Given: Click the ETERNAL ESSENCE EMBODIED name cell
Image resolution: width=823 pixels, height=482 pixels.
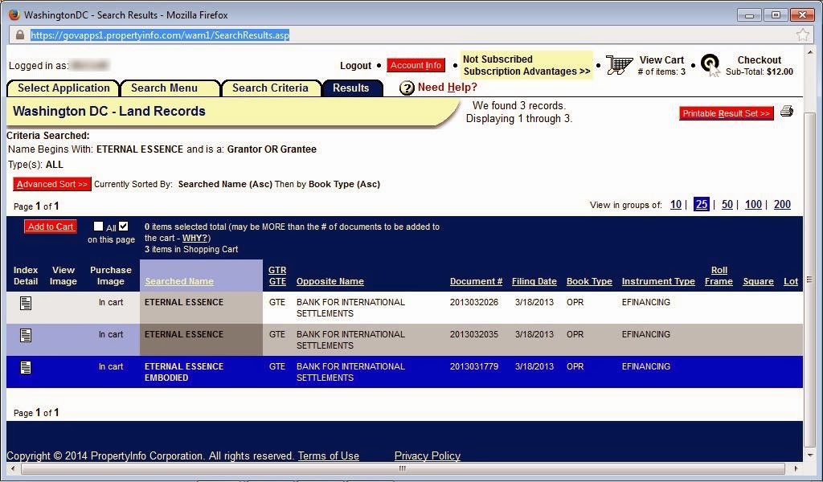Looking at the screenshot, I should 201,372.
